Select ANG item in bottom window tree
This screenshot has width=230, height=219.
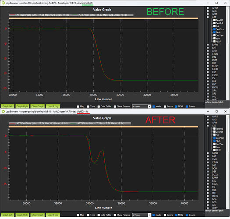coord(214,120)
